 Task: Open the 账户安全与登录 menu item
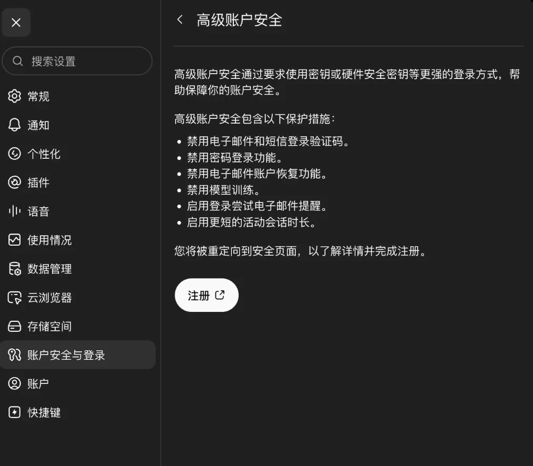pos(78,355)
